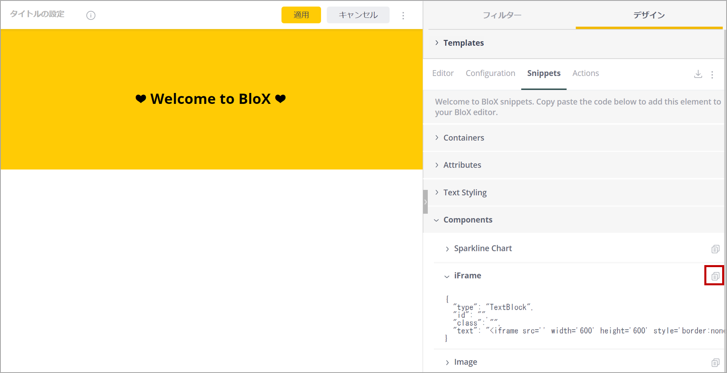Open the Configuration tab
The width and height of the screenshot is (727, 373).
coord(490,73)
